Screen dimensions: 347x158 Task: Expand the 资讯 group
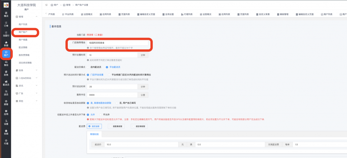coord(26,86)
